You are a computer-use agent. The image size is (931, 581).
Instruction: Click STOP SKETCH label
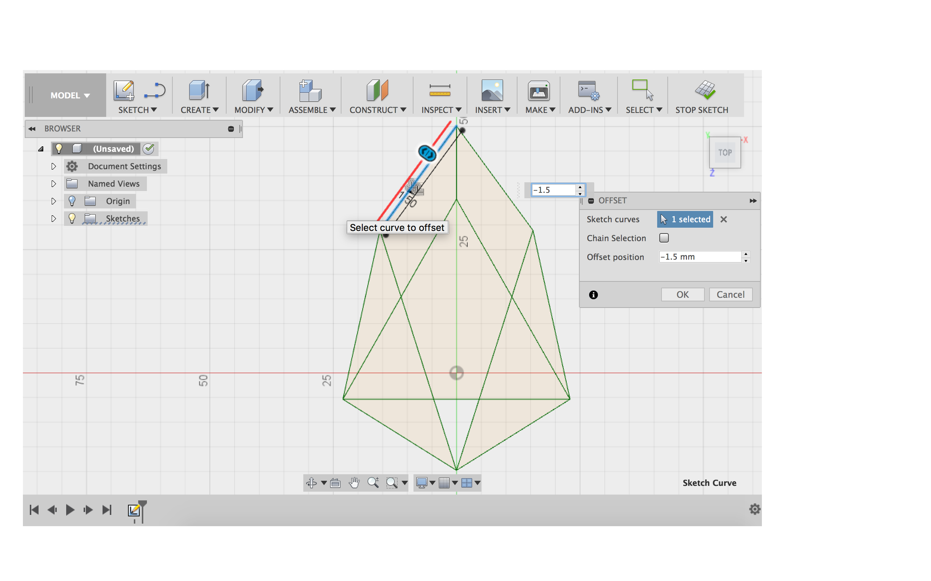point(702,110)
